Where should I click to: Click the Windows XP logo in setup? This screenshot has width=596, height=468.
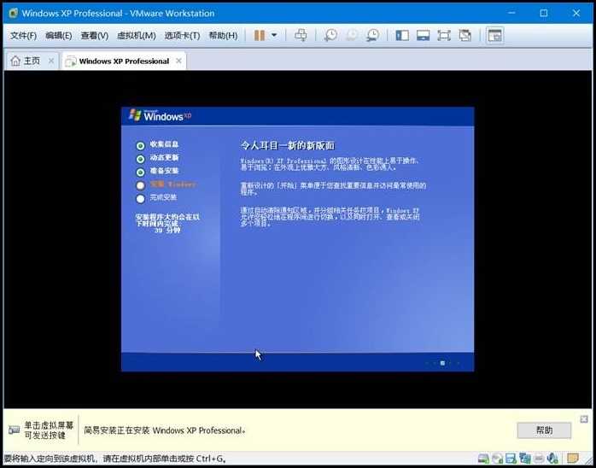click(x=160, y=115)
